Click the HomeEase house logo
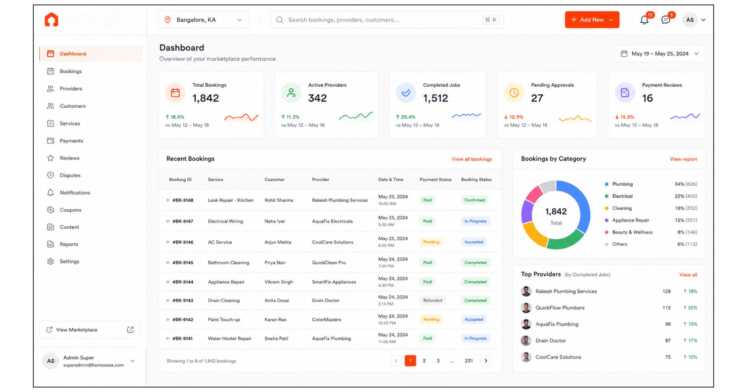This screenshot has height=392, width=747. (51, 20)
